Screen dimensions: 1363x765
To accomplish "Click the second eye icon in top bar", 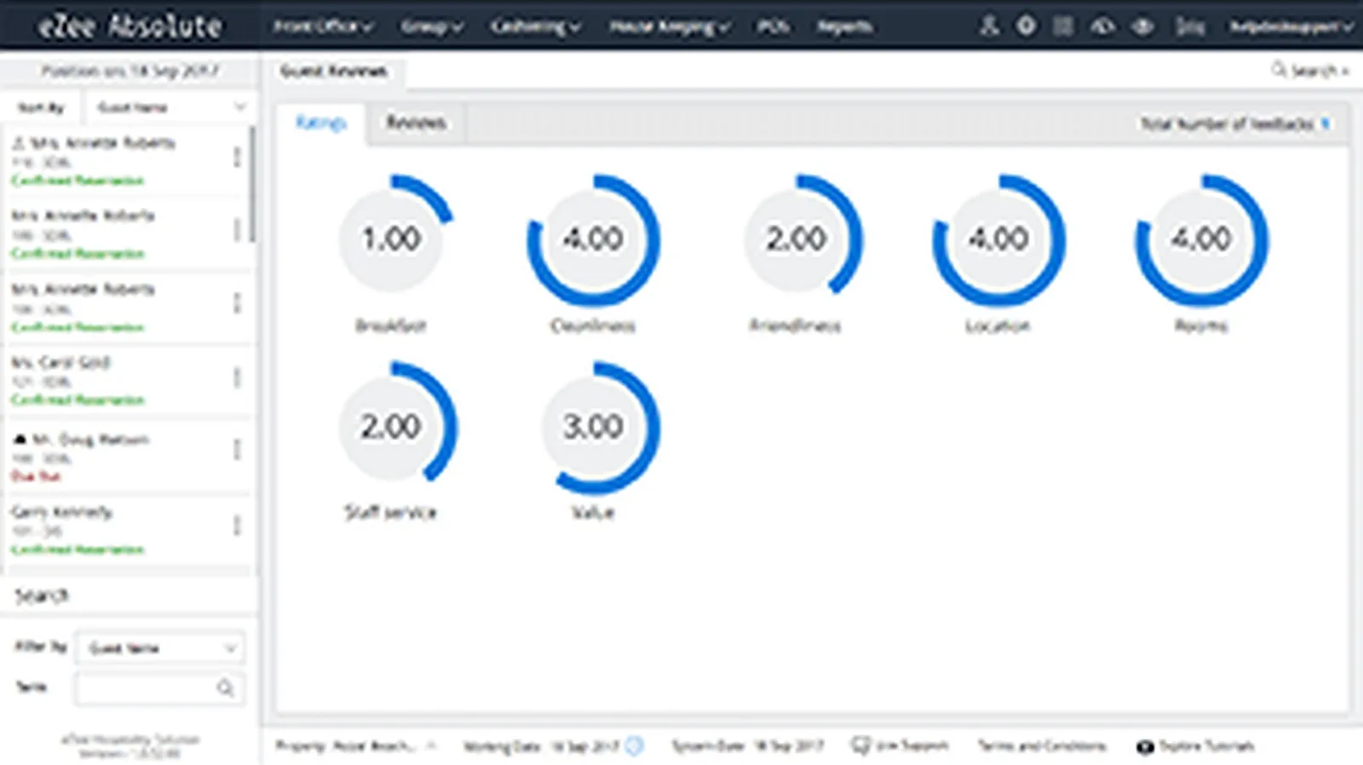I will (1142, 26).
